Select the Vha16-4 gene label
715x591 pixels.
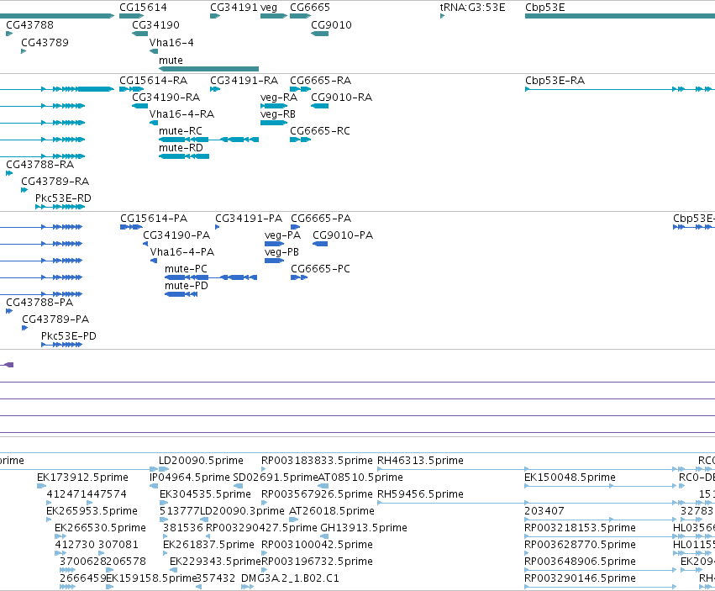(171, 42)
